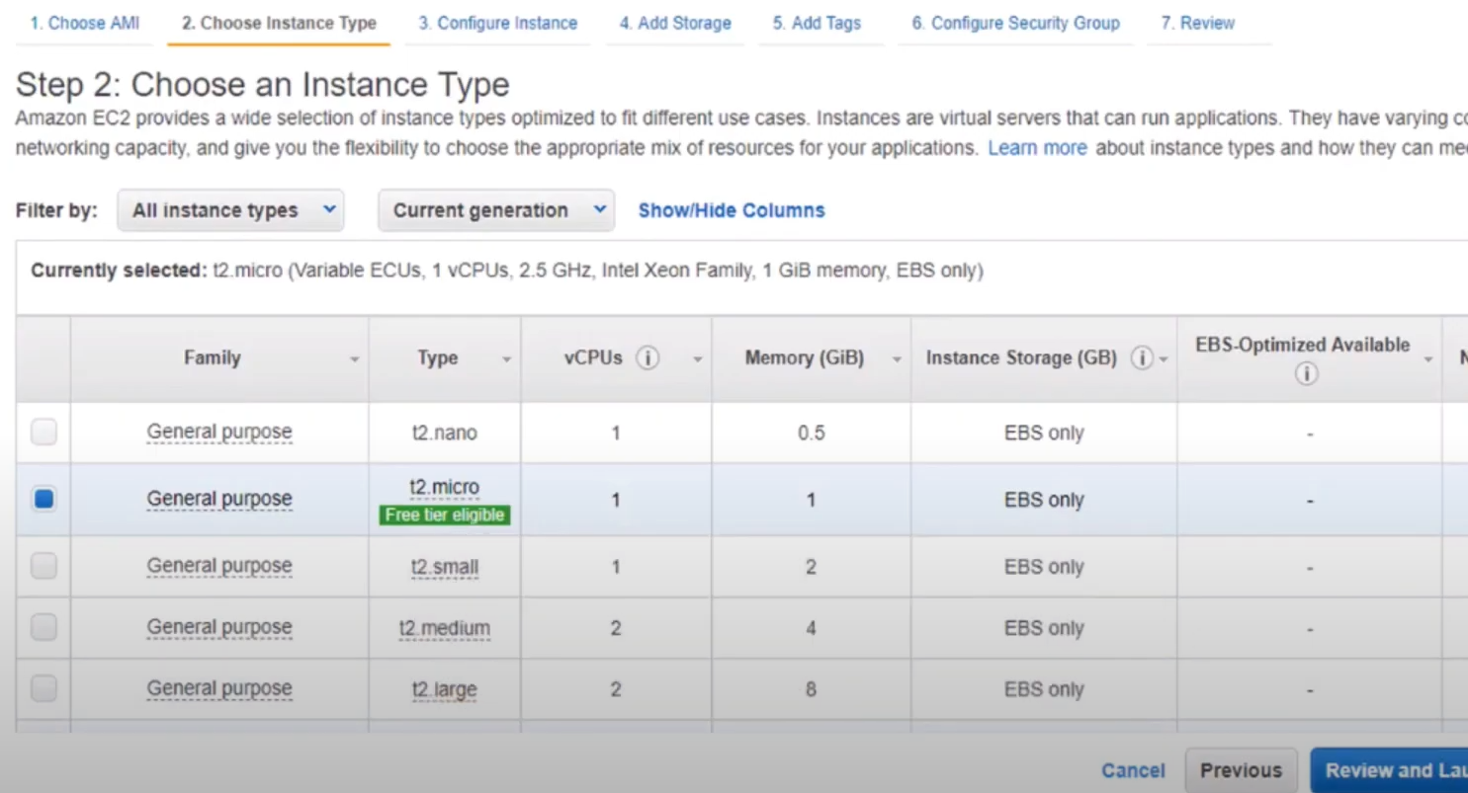Image resolution: width=1468 pixels, height=793 pixels.
Task: Select the t2.large instance checkbox
Action: [x=43, y=689]
